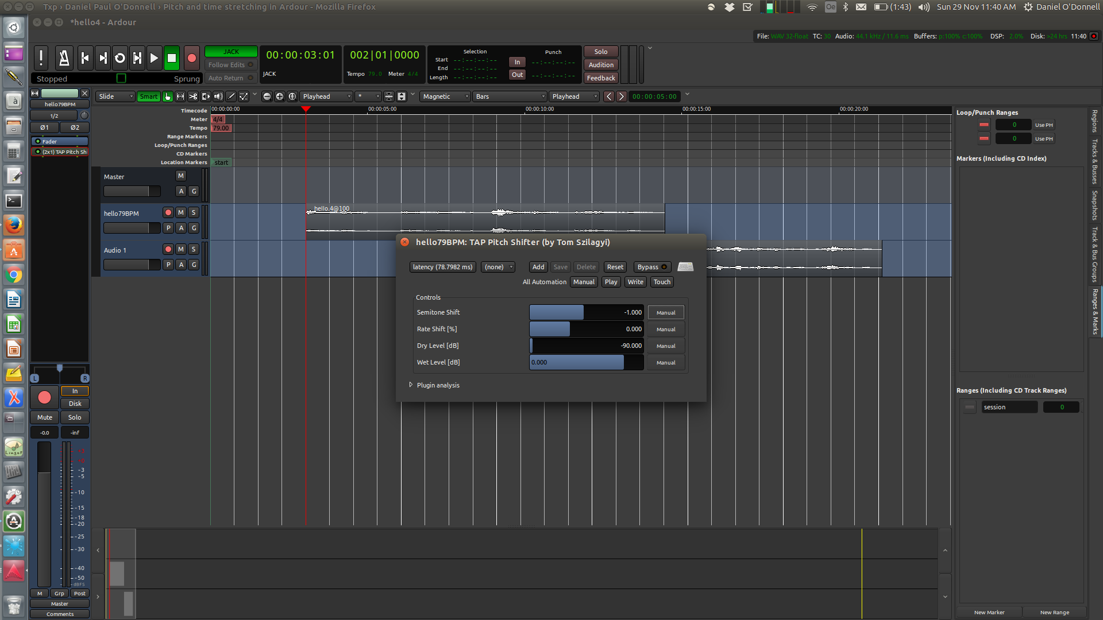This screenshot has width=1103, height=620.
Task: Toggle loop playback transport button
Action: [120, 57]
